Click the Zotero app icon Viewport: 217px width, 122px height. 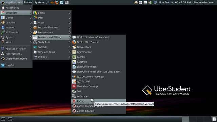(74, 101)
